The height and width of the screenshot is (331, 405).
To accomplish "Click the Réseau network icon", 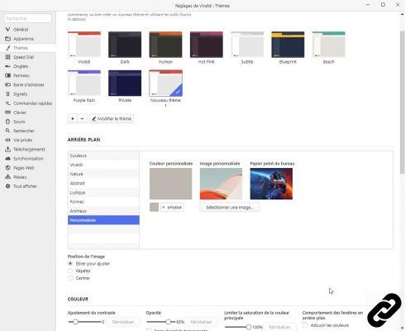I will [x=7, y=177].
